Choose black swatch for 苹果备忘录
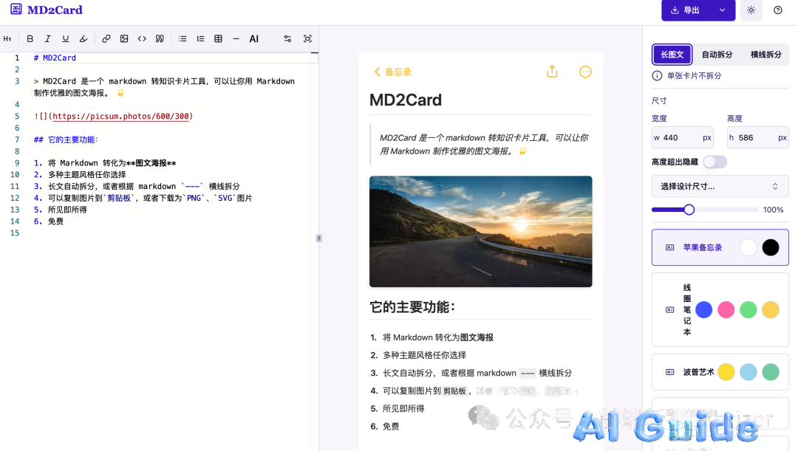This screenshot has width=798, height=451. [x=771, y=247]
